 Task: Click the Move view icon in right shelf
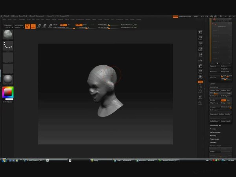[x=200, y=66]
